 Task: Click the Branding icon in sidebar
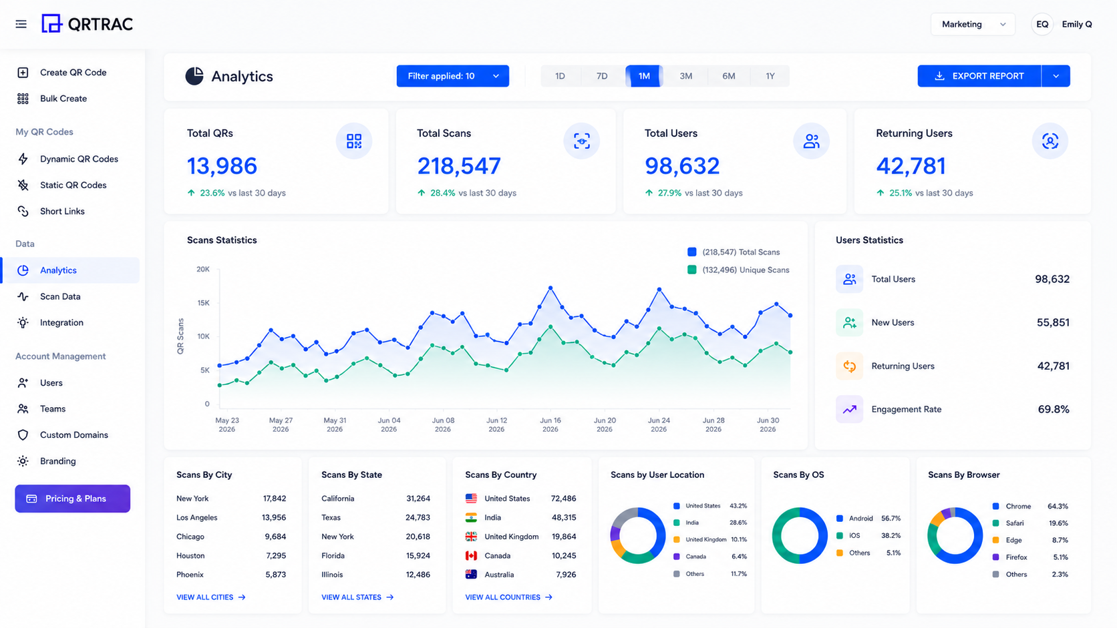coord(23,461)
